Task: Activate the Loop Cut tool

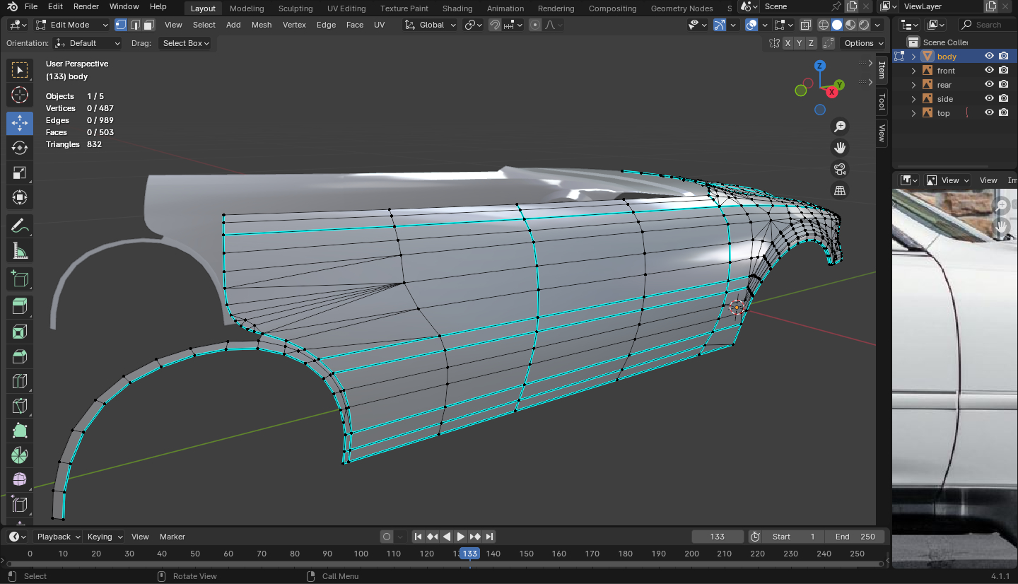Action: click(20, 382)
